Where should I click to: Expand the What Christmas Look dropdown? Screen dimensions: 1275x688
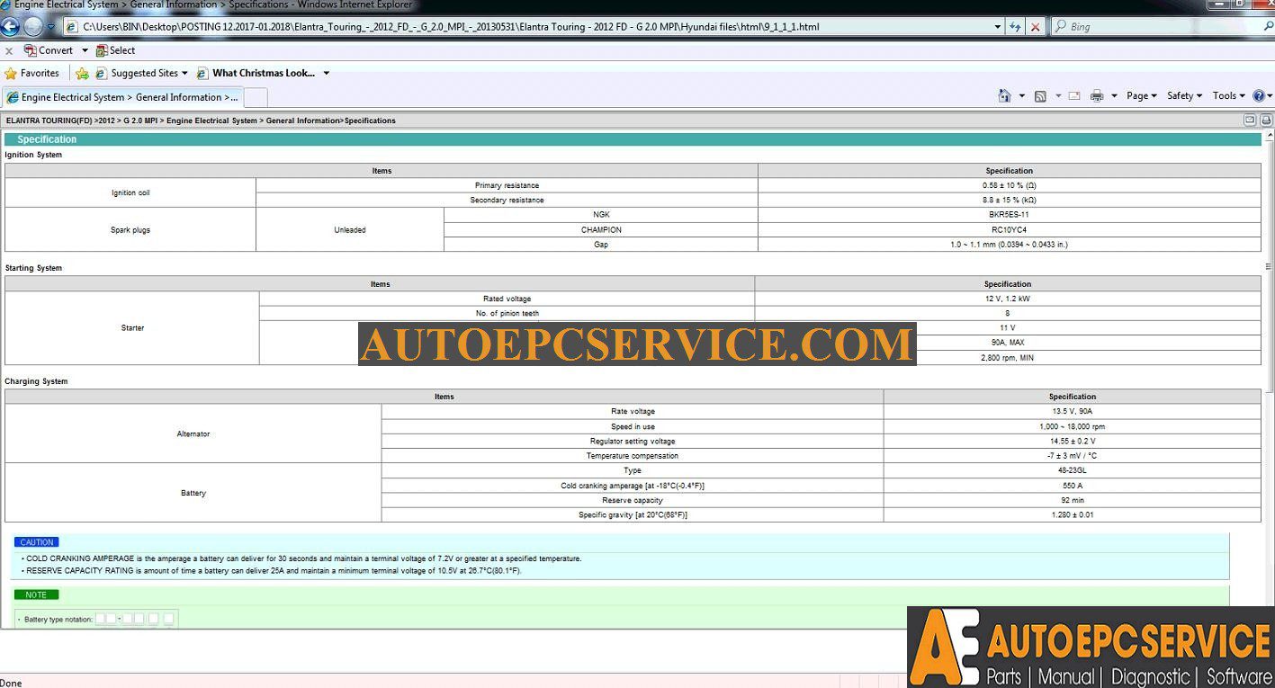[x=326, y=73]
